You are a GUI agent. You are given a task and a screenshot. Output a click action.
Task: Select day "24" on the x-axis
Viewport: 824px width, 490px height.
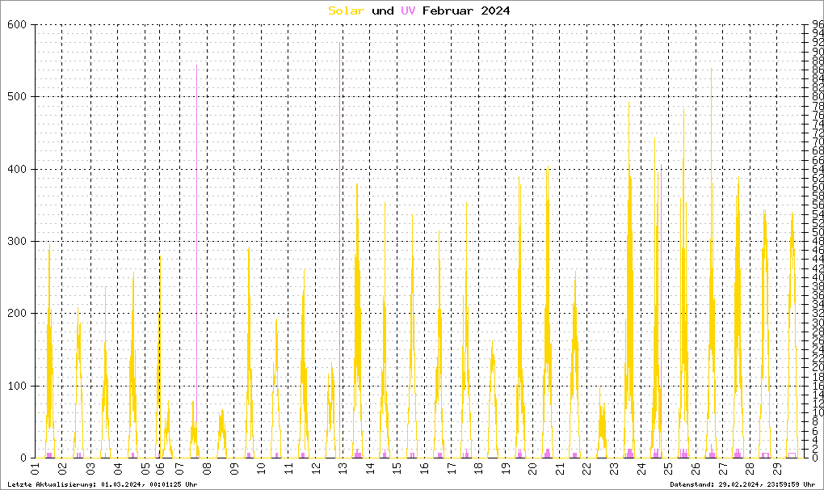pyautogui.click(x=641, y=468)
